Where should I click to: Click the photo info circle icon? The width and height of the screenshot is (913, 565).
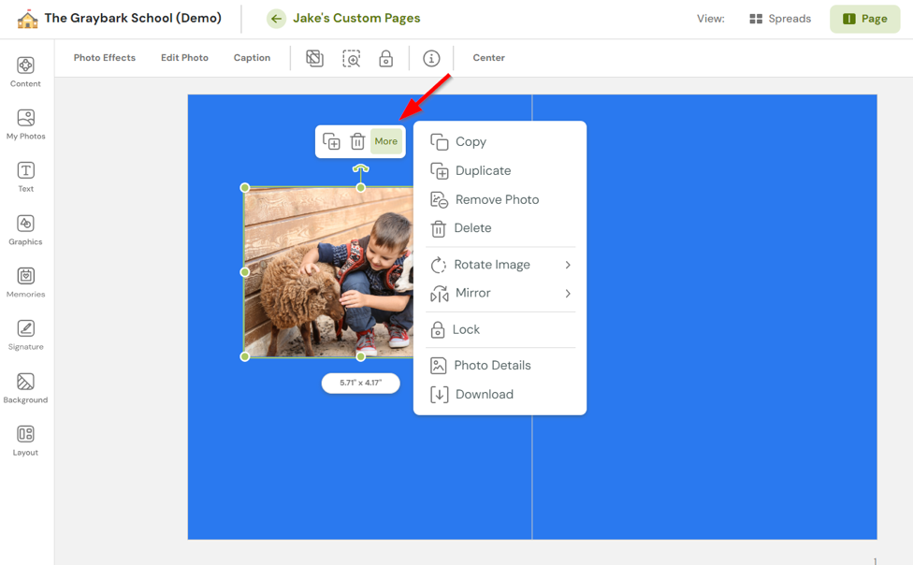(431, 58)
